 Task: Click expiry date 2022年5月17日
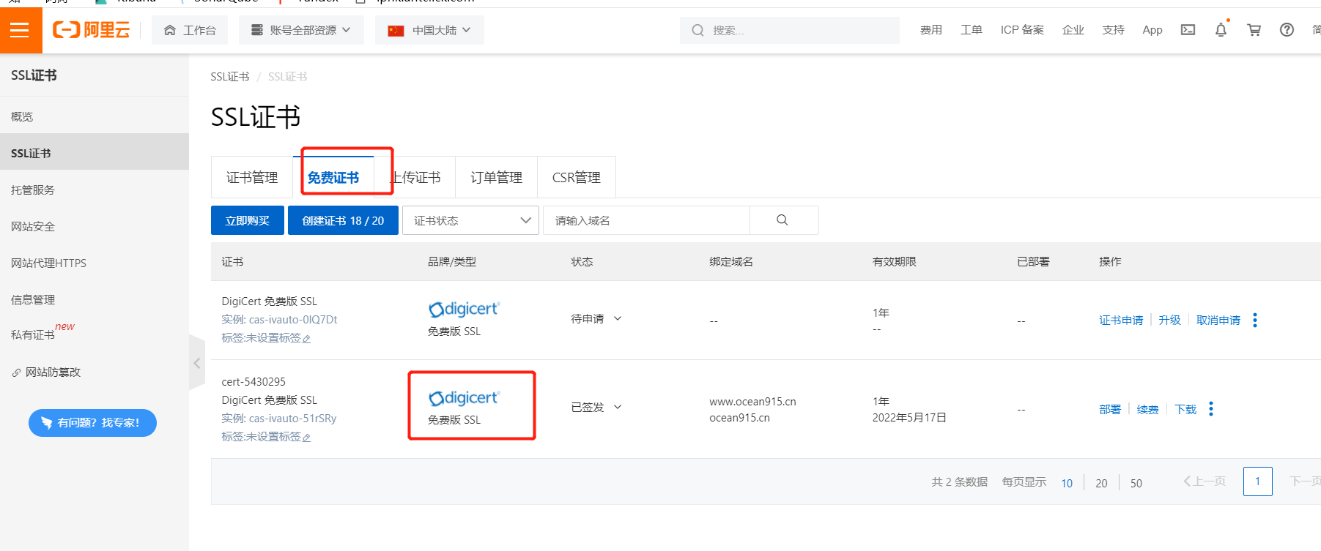909,418
